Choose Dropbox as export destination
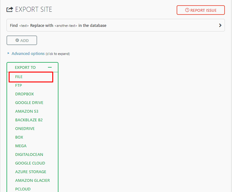This screenshot has height=192, width=232. click(24, 94)
